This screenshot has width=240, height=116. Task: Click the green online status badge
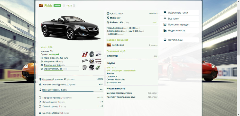(57, 6)
